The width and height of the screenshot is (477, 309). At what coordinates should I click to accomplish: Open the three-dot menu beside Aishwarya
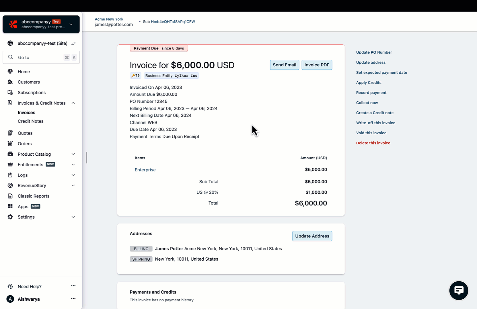[73, 298]
